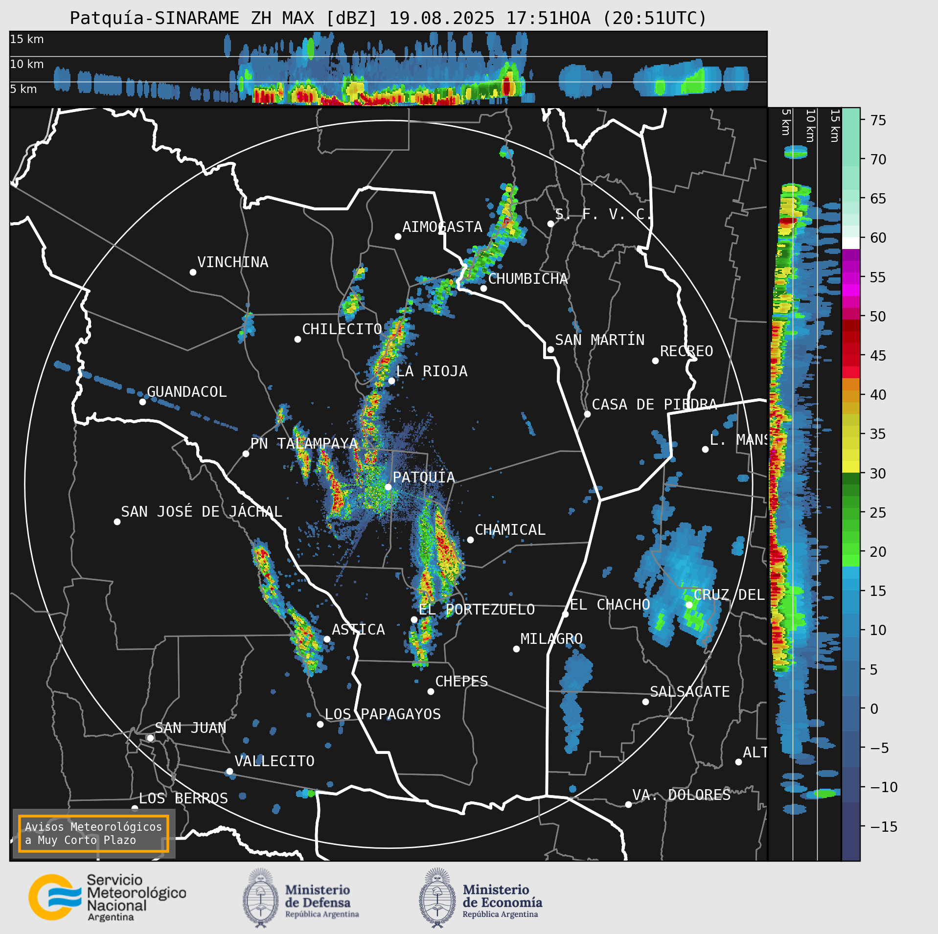The height and width of the screenshot is (934, 938).
Task: Click the Ministerio de Economía emblem
Action: (437, 898)
